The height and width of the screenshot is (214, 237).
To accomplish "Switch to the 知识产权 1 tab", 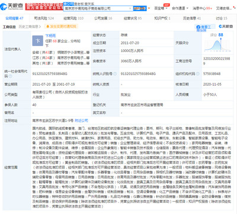I will [162, 18].
